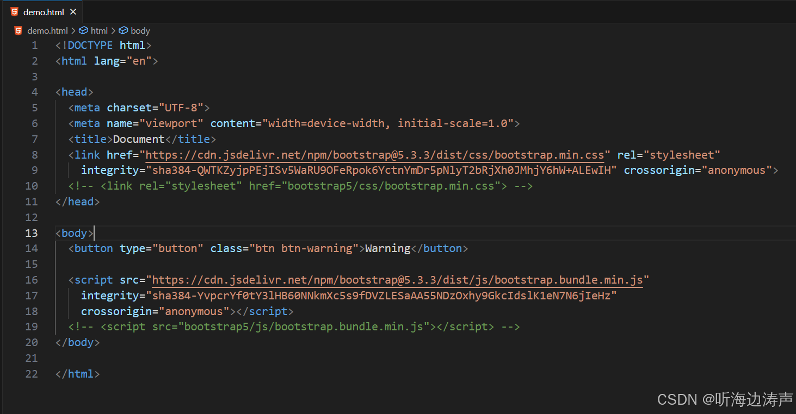Click the <!DOCTYPE html> text
The image size is (796, 414).
(103, 45)
